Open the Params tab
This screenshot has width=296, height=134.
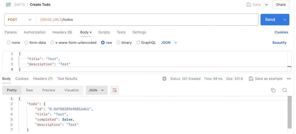(11, 32)
